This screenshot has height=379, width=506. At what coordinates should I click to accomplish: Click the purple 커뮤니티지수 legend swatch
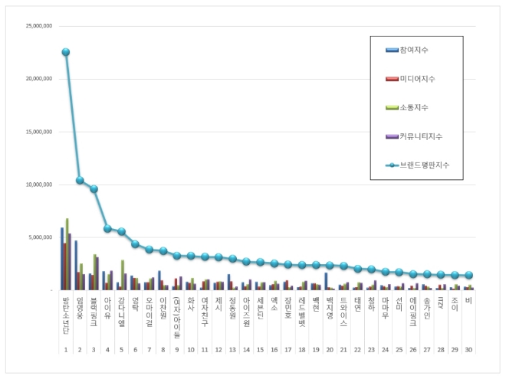tap(390, 136)
